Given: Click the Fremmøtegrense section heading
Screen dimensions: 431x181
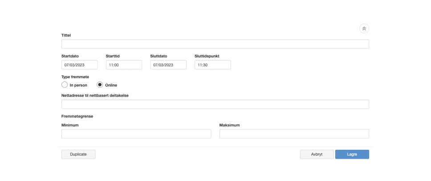Looking at the screenshot, I should click(77, 116).
